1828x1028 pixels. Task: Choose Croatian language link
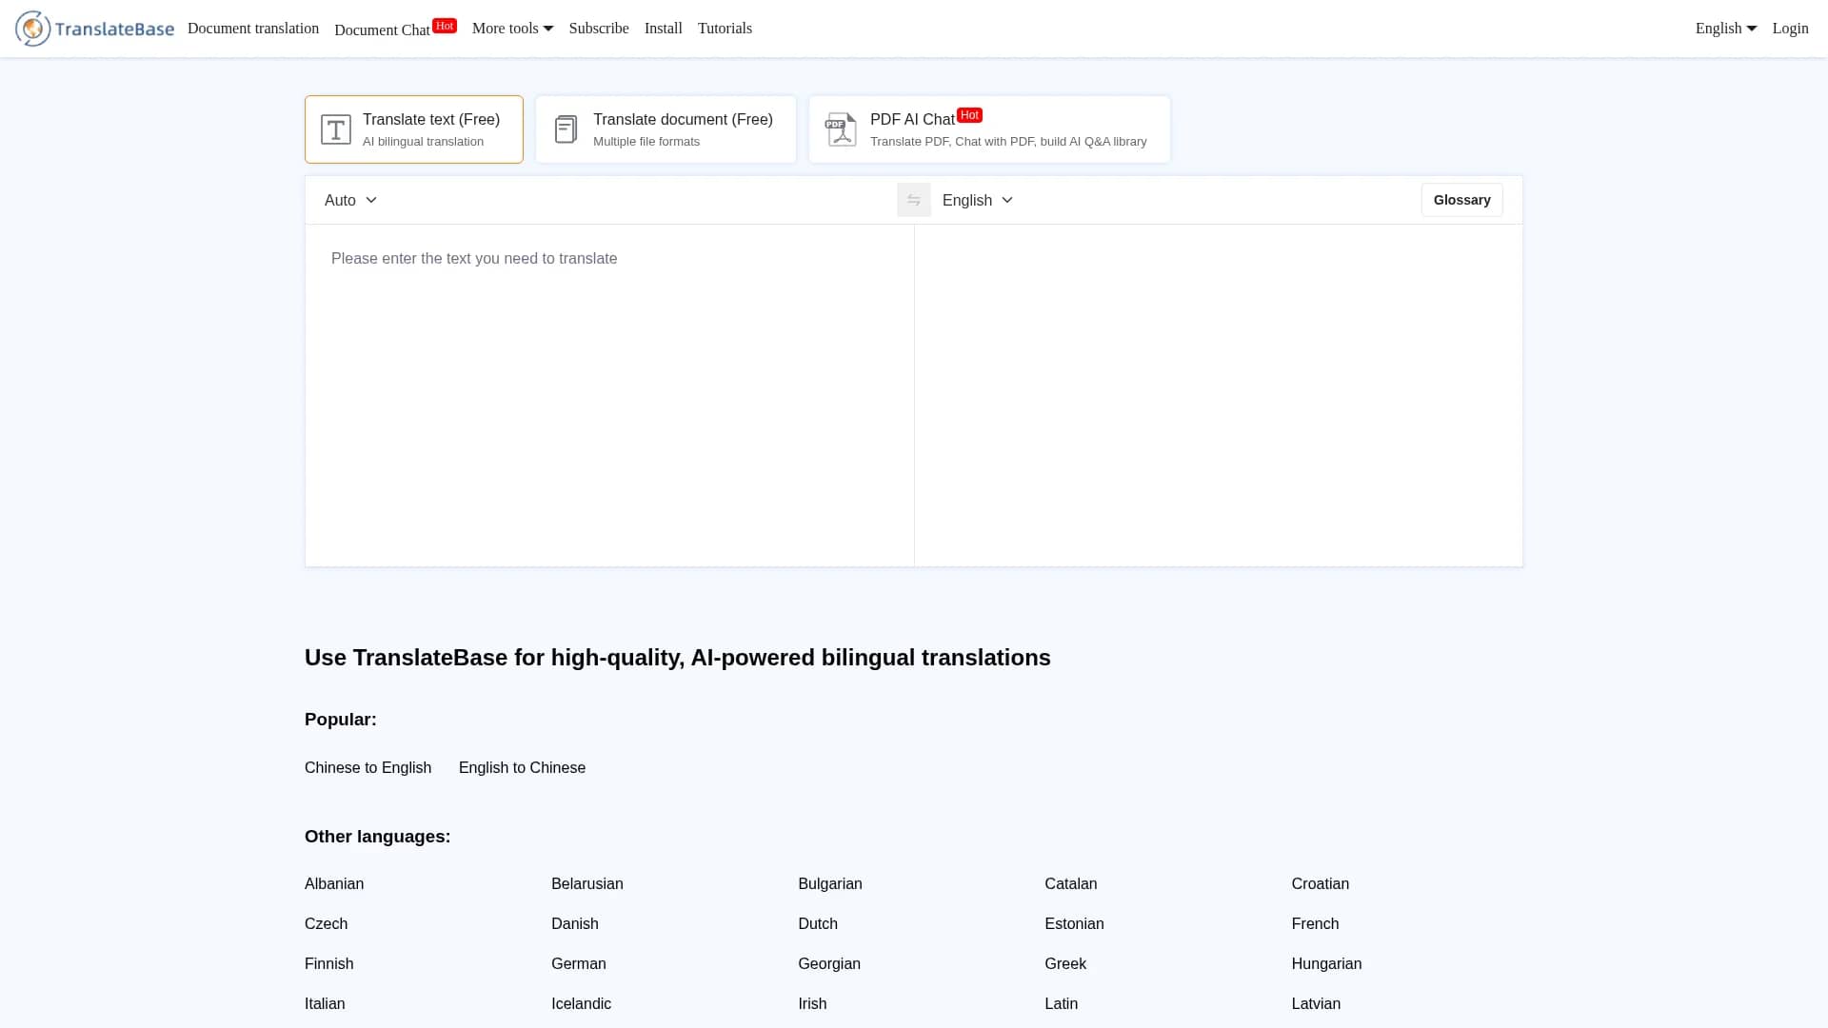(1321, 883)
